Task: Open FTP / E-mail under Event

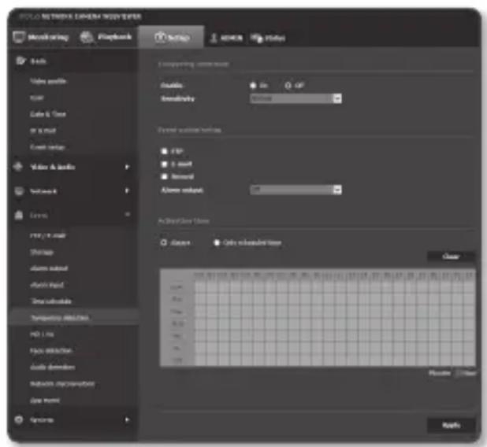Action: 48,235
